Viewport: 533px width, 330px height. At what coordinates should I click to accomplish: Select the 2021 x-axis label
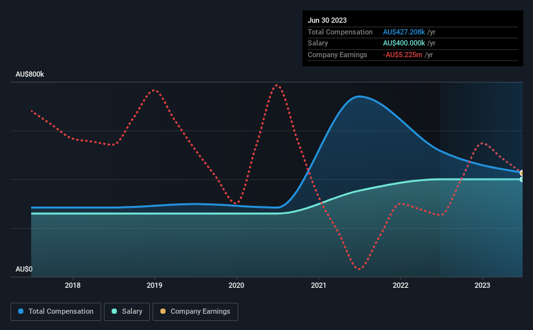(319, 285)
